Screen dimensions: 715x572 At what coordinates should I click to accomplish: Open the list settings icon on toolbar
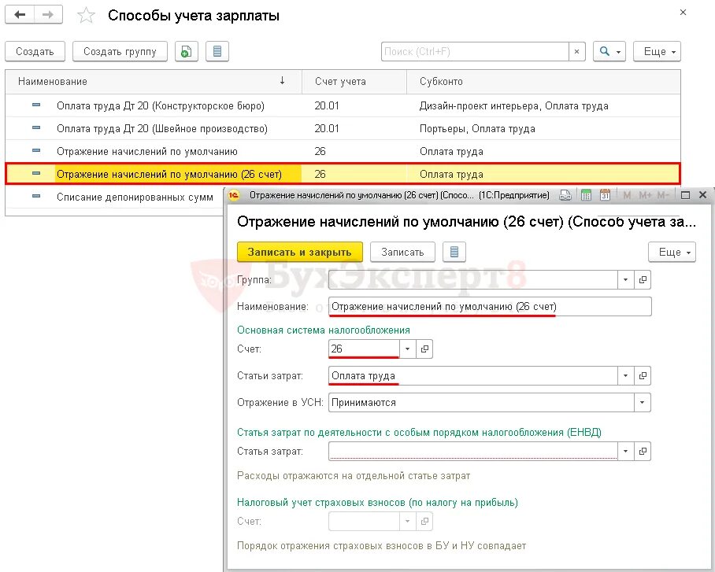[217, 51]
